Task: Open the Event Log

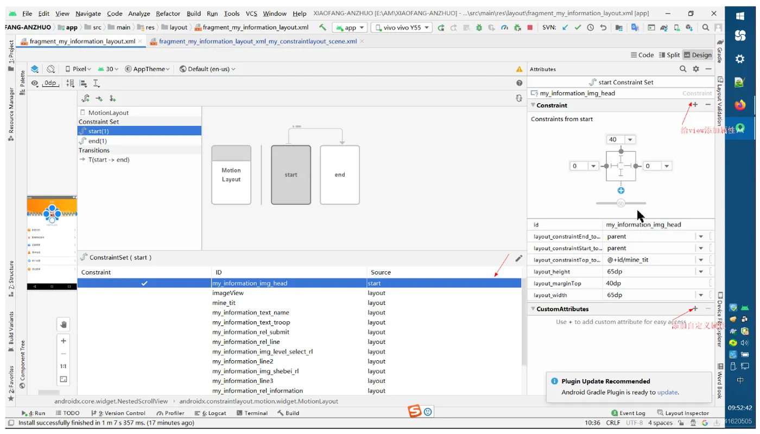Action: point(628,413)
